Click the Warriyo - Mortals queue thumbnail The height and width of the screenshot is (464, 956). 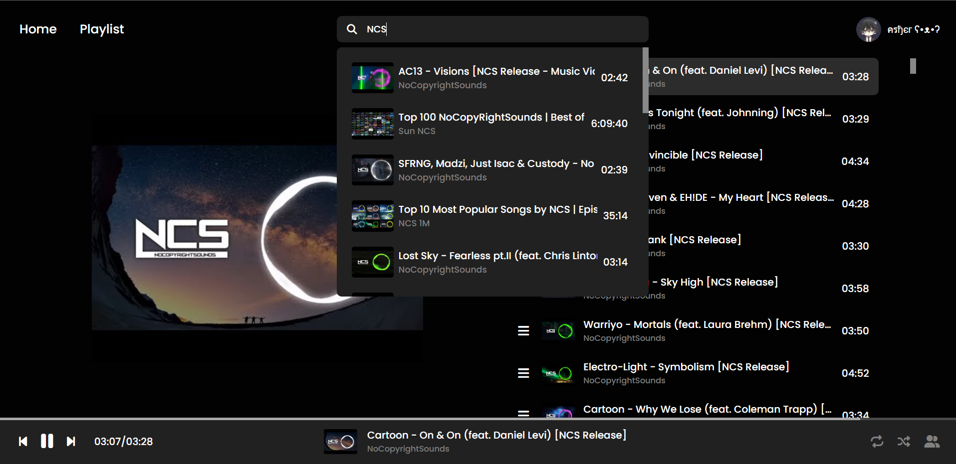[x=558, y=331]
